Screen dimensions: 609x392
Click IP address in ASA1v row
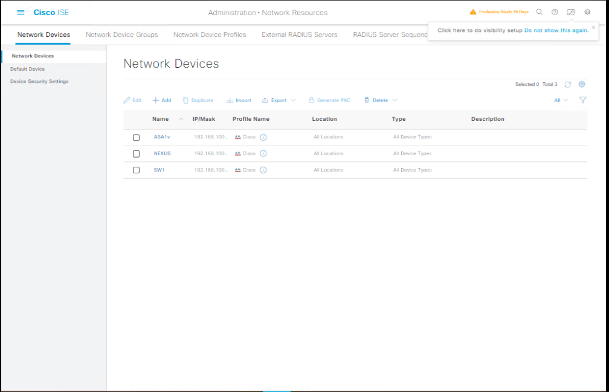pos(211,137)
